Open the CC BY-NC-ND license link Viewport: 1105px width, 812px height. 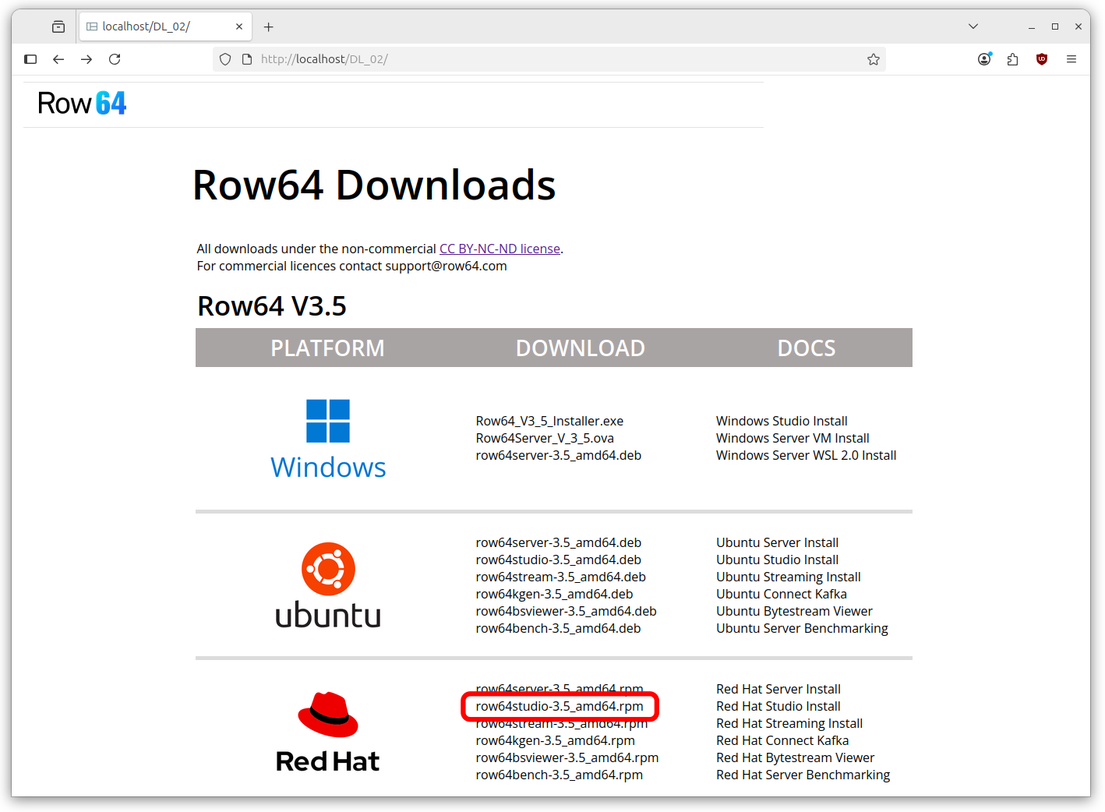point(500,249)
